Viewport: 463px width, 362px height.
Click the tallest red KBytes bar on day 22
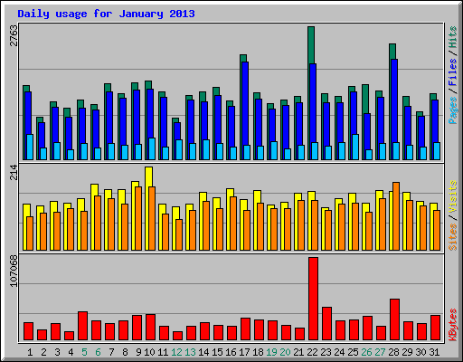[313, 299]
